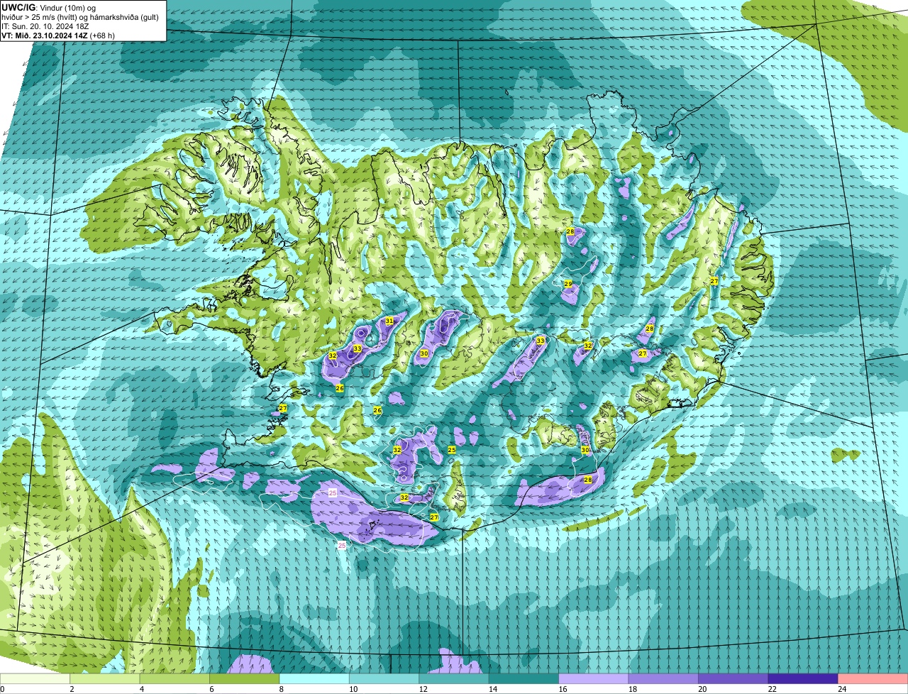Viewport: 908px width, 694px height.
Task: Click the 'VT: Mið. 23.10.2024 14Z (+68 h)' line
Action: tap(58, 35)
